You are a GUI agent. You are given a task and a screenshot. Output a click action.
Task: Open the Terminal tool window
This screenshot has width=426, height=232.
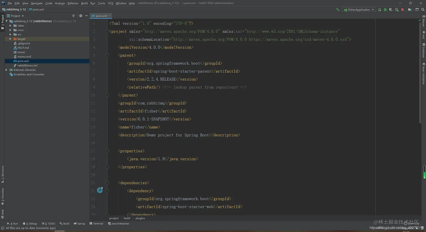coord(96,224)
